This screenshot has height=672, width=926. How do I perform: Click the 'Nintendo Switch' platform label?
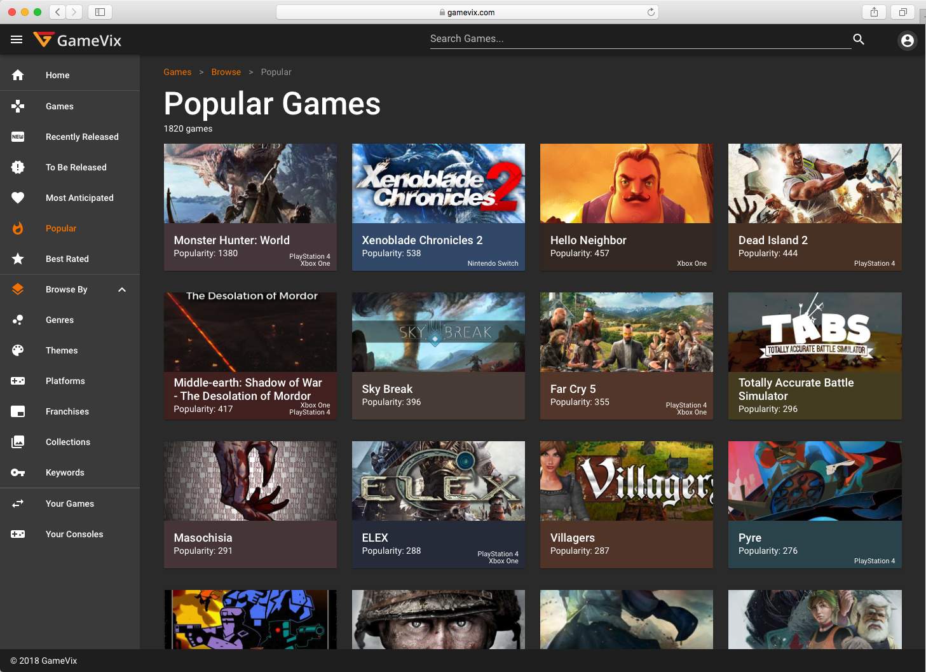click(x=493, y=263)
